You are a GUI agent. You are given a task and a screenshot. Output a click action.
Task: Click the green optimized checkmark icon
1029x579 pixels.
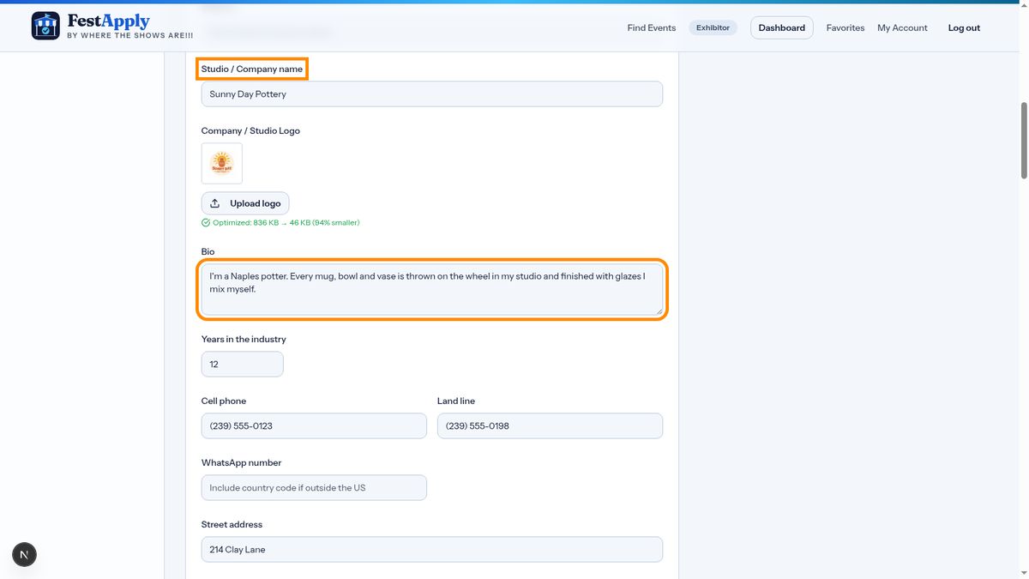coord(206,223)
